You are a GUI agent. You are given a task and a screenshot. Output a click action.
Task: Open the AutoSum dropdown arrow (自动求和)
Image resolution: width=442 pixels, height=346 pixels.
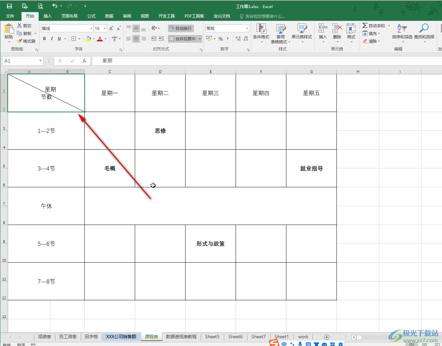pos(389,26)
